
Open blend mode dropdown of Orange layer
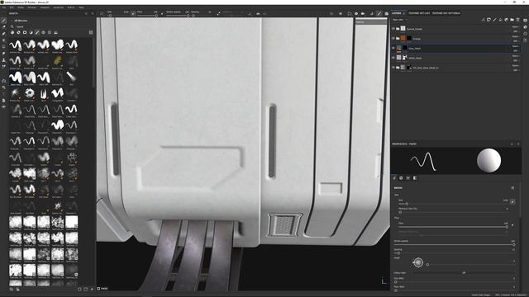515,36
